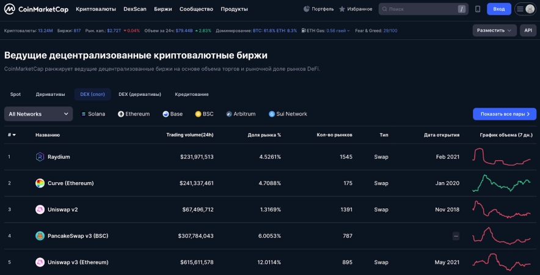Expand the All Networks dropdown
Image resolution: width=540 pixels, height=275 pixels.
(x=38, y=114)
